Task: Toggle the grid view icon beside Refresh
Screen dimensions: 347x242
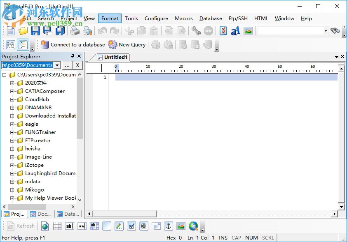Action: [57, 226]
